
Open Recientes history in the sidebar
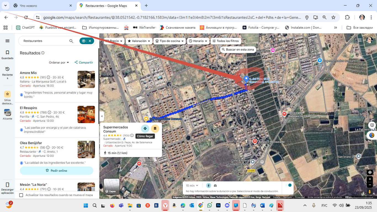(7, 69)
